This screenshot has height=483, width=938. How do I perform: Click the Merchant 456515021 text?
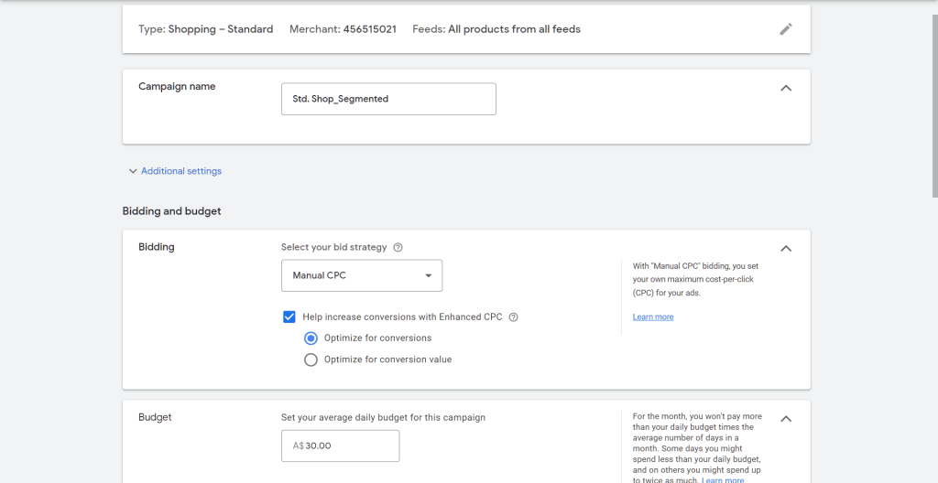(343, 29)
